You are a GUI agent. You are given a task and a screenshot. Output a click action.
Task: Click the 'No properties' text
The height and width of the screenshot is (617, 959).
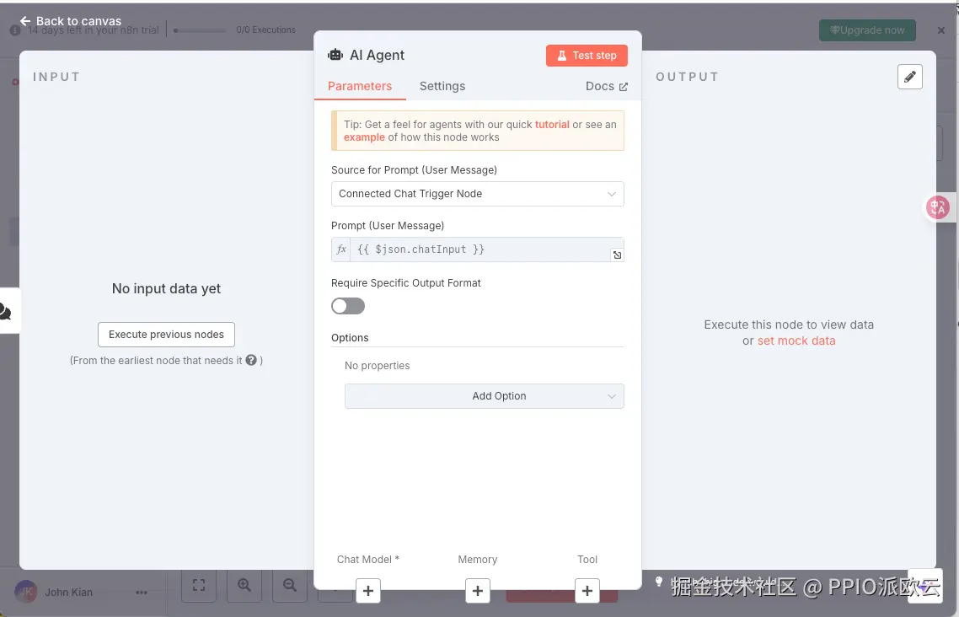pos(377,366)
